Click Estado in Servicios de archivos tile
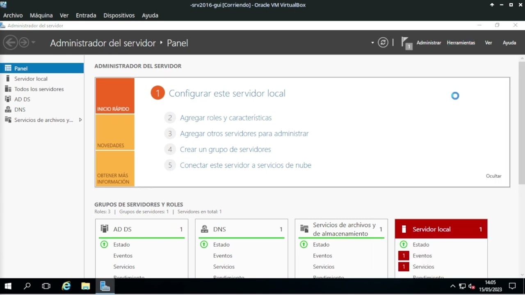 [321, 245]
